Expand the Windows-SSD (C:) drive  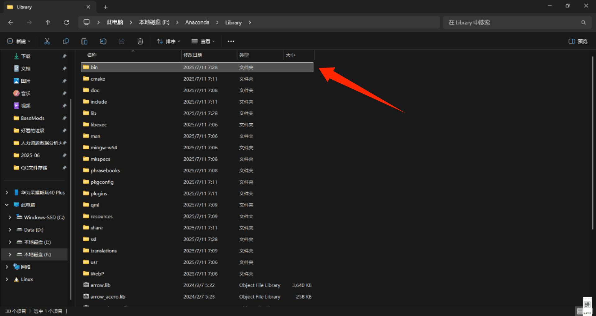10,217
